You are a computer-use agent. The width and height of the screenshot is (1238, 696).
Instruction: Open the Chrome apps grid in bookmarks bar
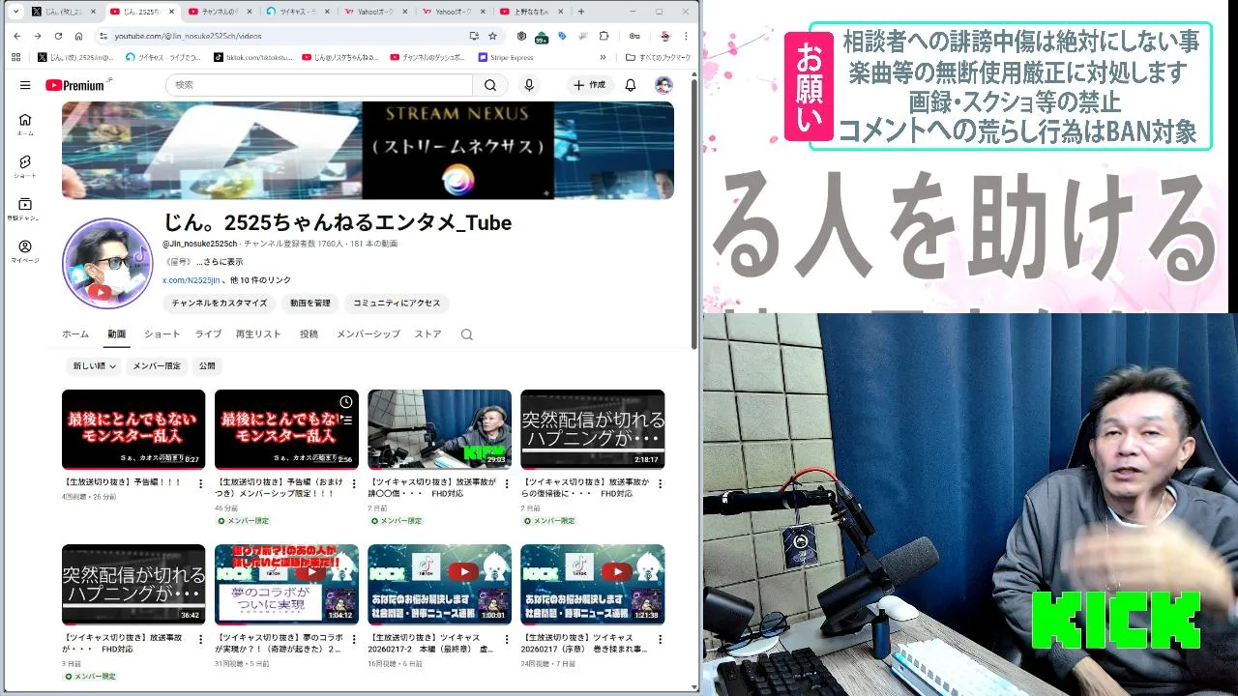click(x=16, y=57)
